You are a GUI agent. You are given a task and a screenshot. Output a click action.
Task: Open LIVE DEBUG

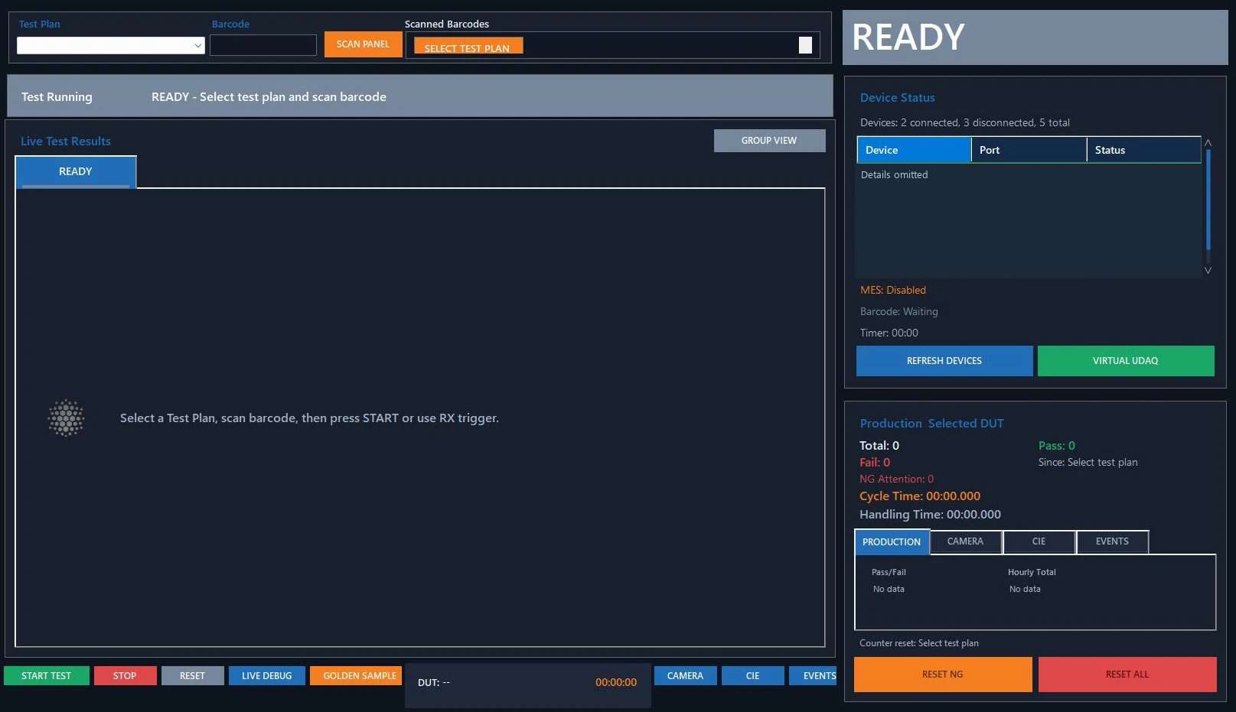tap(266, 676)
